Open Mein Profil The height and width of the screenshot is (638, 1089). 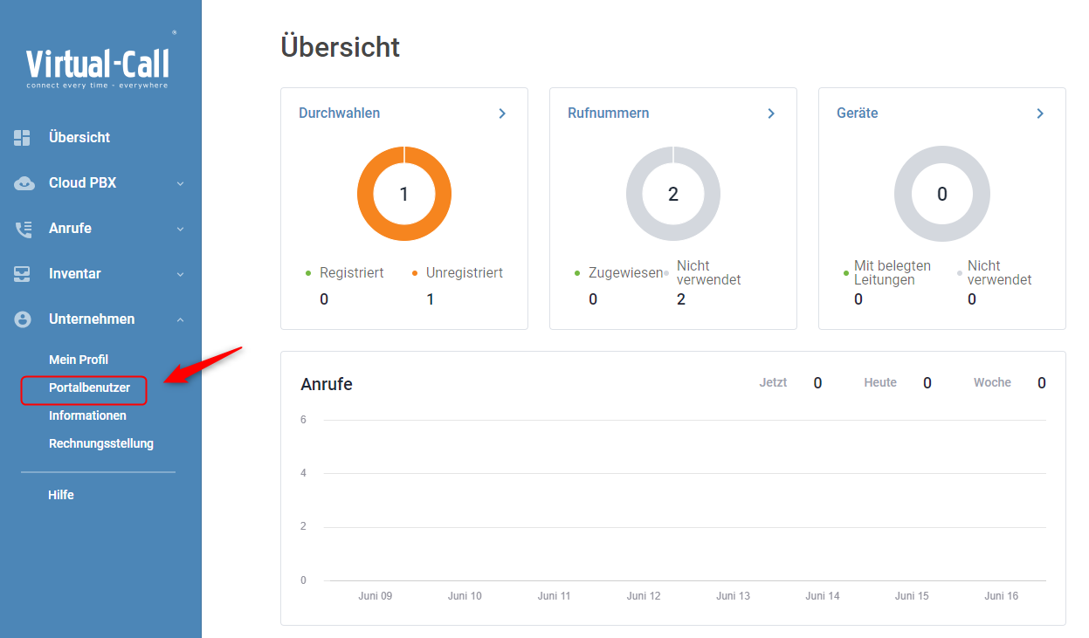point(79,360)
